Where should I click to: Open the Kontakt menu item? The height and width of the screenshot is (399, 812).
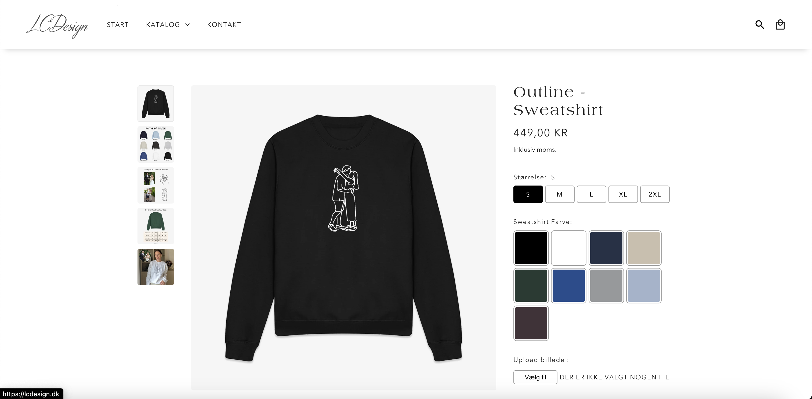[x=224, y=25]
